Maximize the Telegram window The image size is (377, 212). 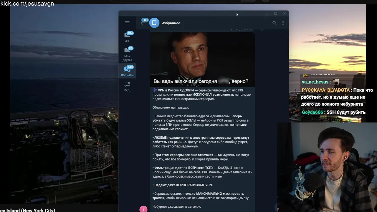pos(276,14)
